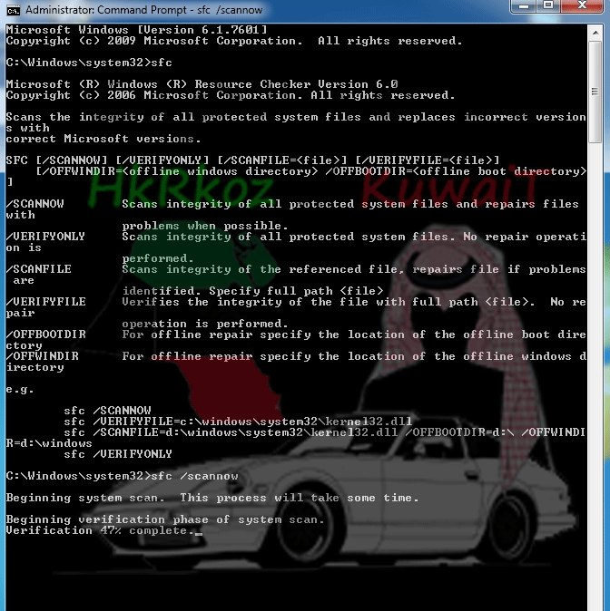Click 'Copyright (c) 2006 Microsoft Corporation' line
The image size is (610, 611).
pyautogui.click(x=231, y=95)
